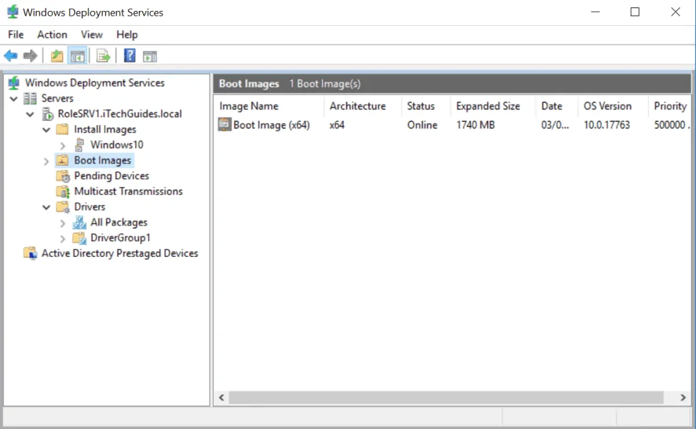Select the Active Directory Prestaged Devices icon
This screenshot has height=429, width=696.
pyautogui.click(x=30, y=253)
